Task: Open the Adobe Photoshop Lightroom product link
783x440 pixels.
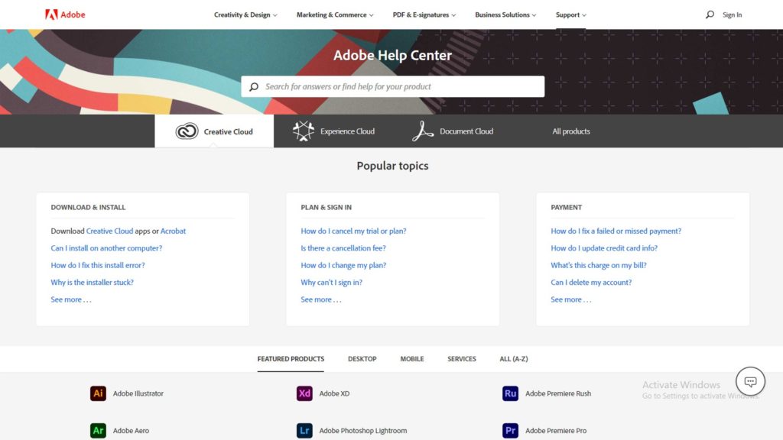Action: [x=363, y=431]
